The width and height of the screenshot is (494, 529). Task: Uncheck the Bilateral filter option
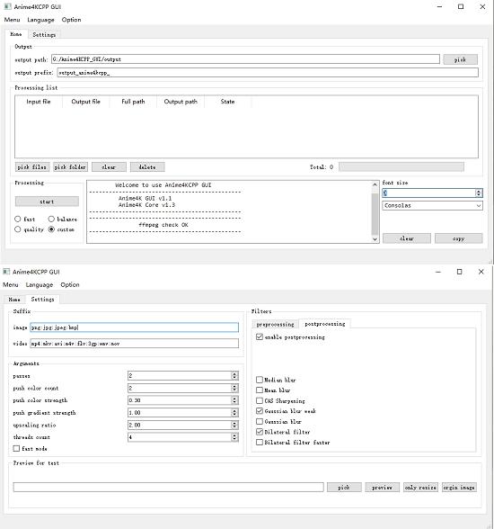pos(260,432)
